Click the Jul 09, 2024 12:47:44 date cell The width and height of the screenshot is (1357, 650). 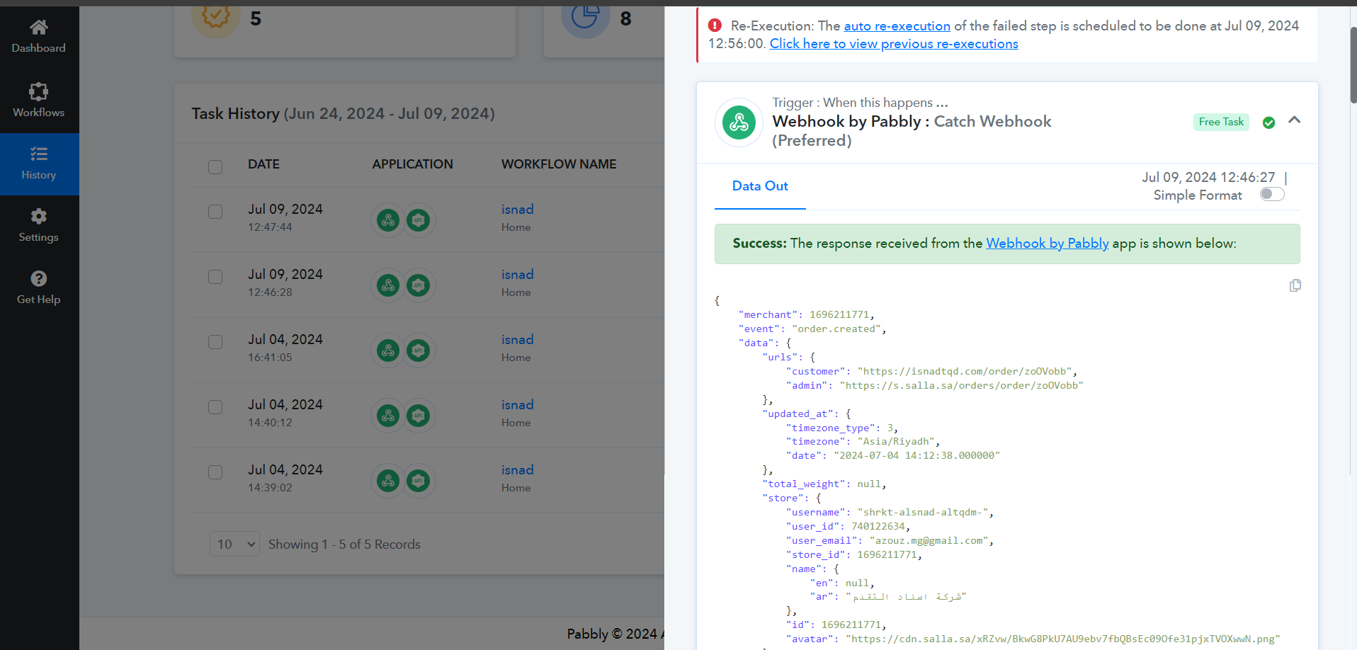[x=285, y=217]
